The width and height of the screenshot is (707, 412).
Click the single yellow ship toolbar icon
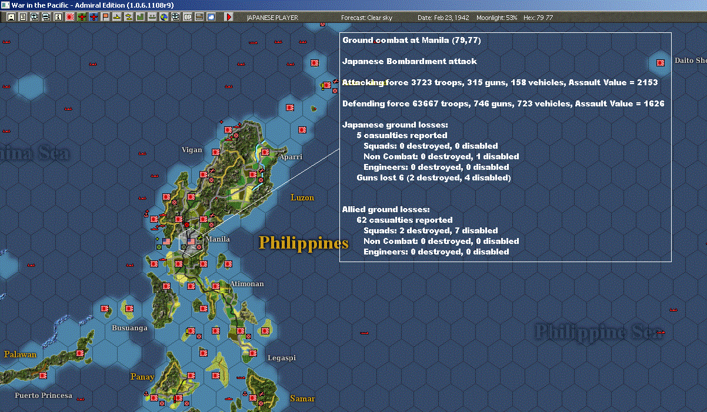click(117, 17)
